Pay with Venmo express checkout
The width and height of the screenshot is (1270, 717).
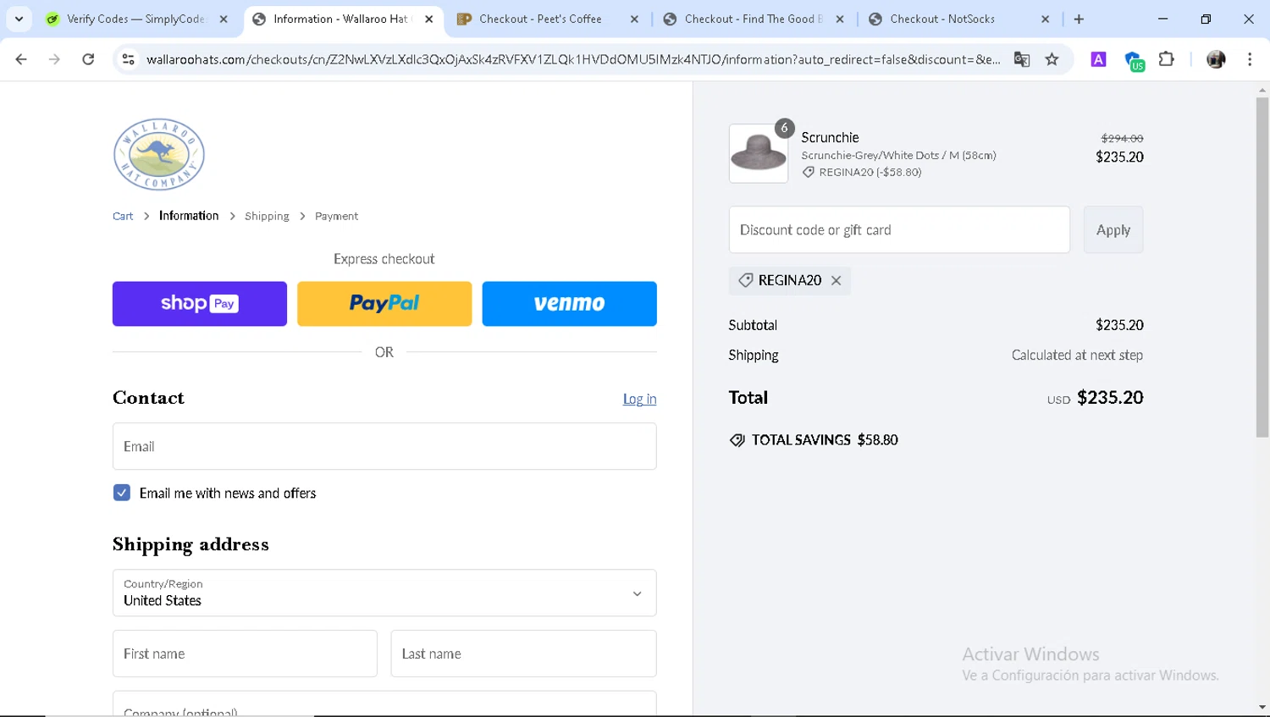tap(569, 303)
